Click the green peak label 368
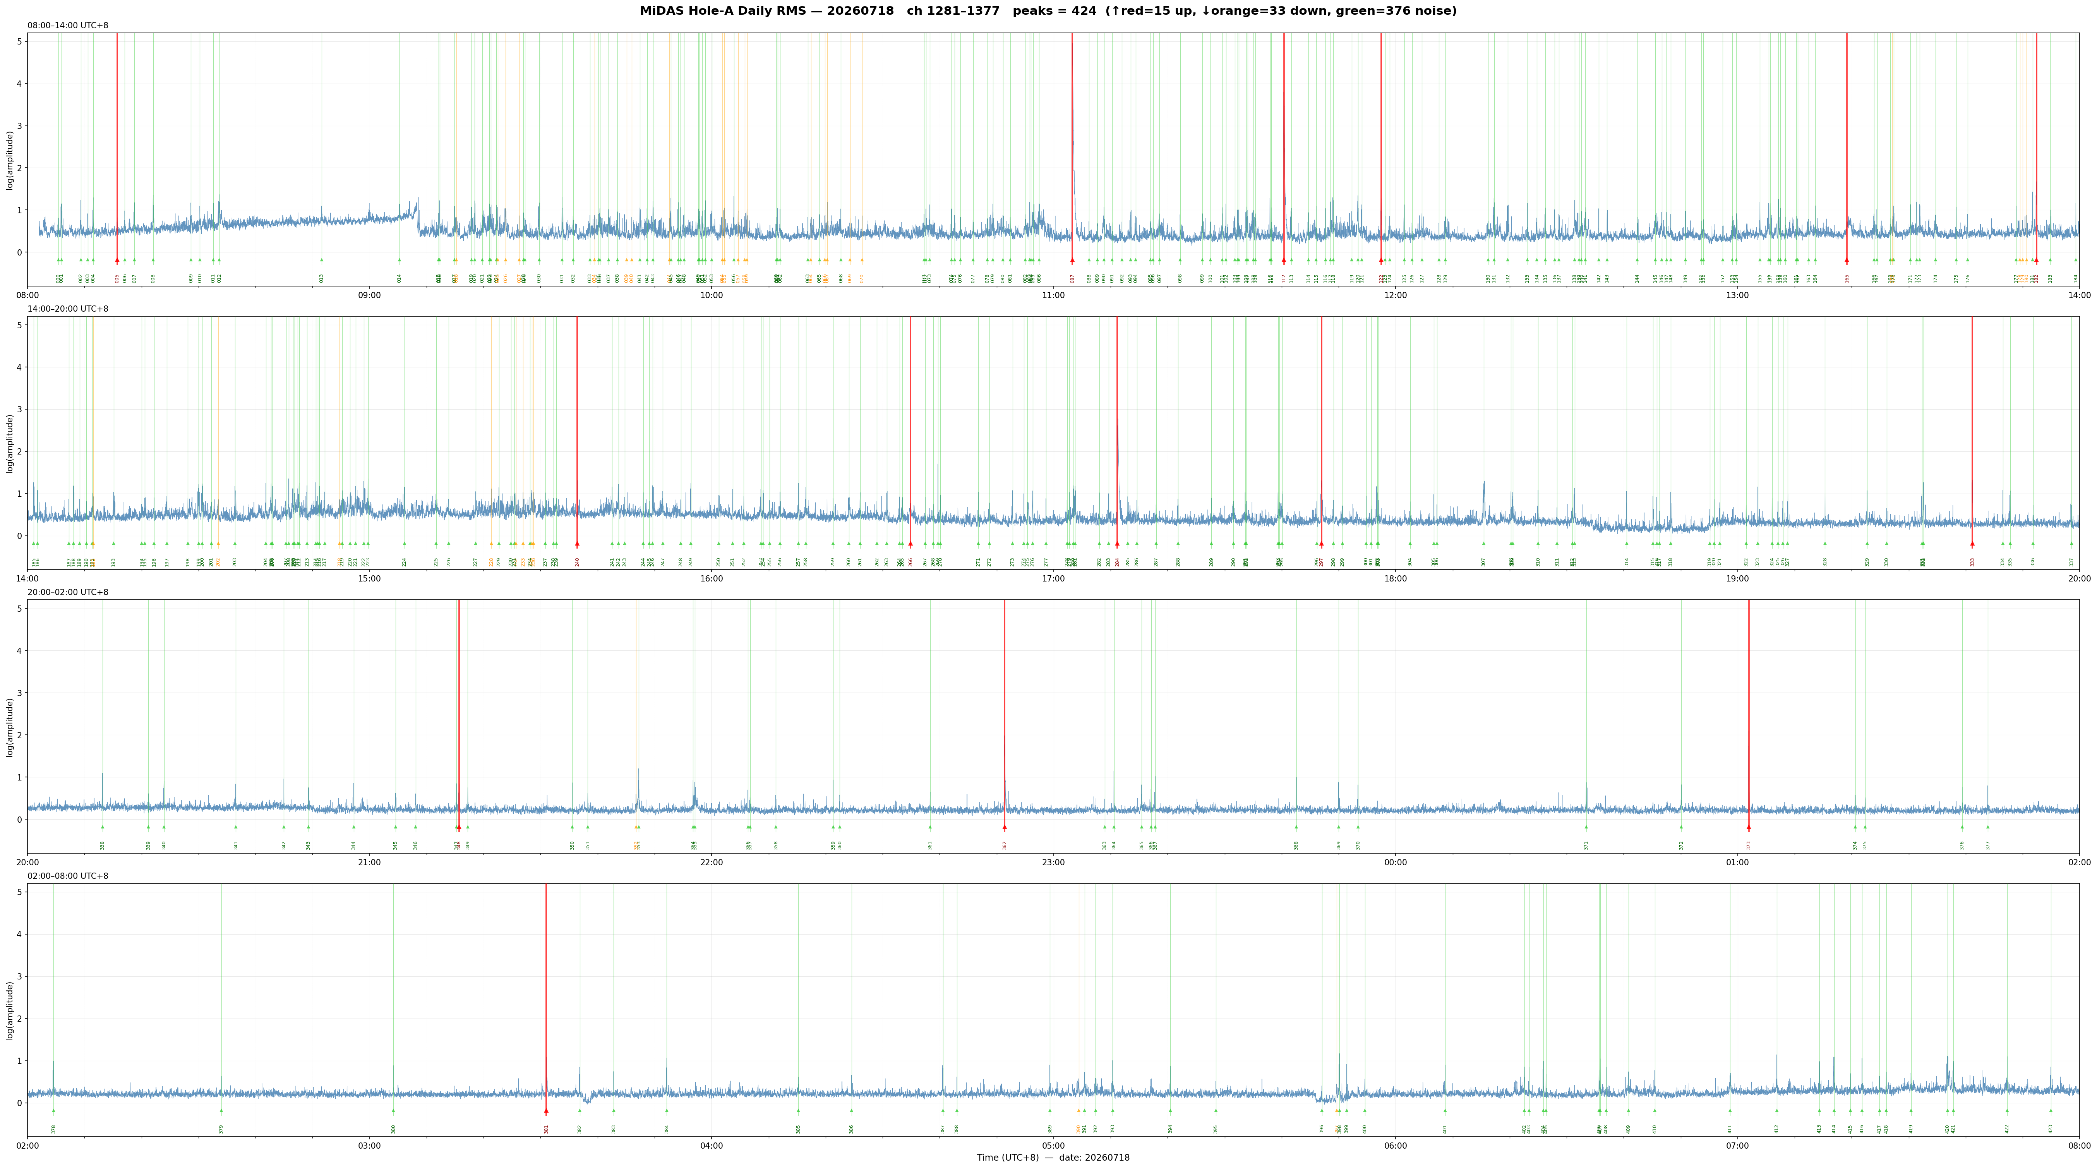Viewport: 2097px width, 1168px height. pos(1297,845)
